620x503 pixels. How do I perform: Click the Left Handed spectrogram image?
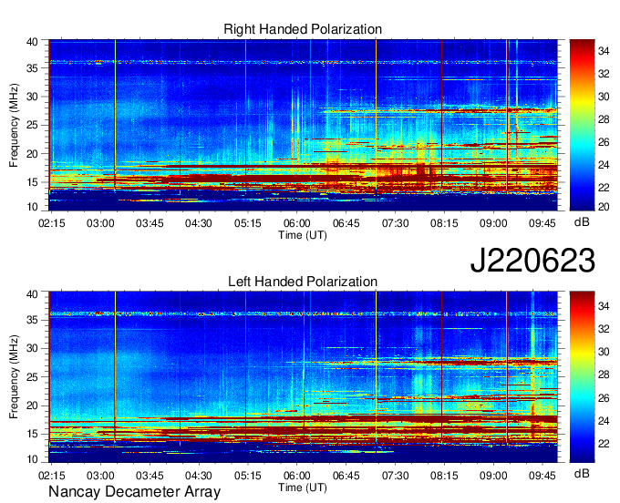tap(303, 376)
